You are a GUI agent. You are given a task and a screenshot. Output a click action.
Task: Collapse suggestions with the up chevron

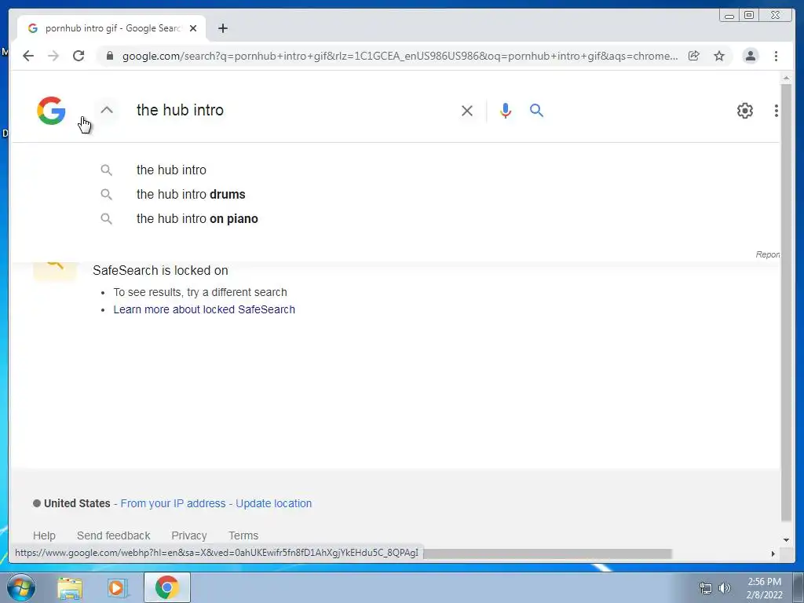[107, 110]
